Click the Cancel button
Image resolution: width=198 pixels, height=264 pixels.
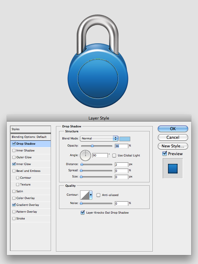pyautogui.click(x=173, y=137)
